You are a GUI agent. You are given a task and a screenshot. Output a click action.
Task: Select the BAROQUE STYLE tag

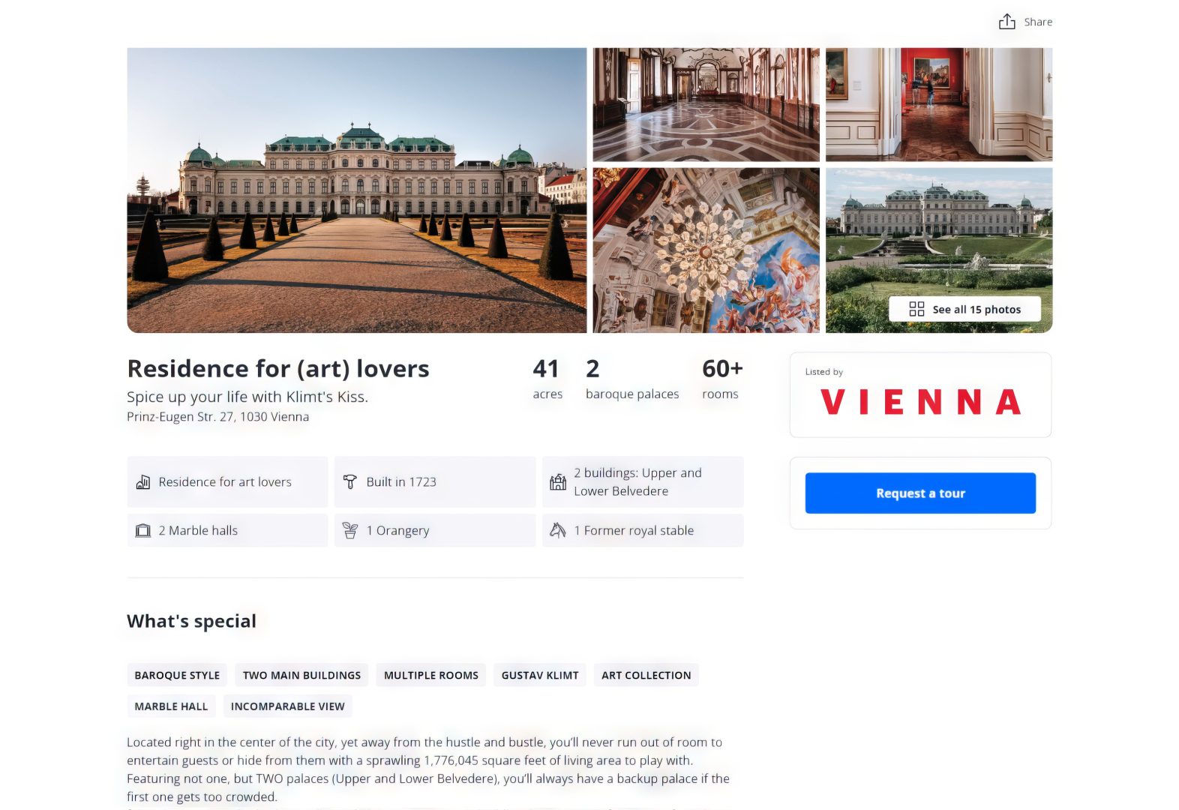click(x=177, y=675)
